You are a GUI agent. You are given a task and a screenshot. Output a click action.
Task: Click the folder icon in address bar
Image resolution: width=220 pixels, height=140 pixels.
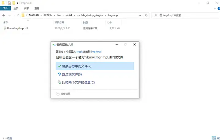coord(23,15)
